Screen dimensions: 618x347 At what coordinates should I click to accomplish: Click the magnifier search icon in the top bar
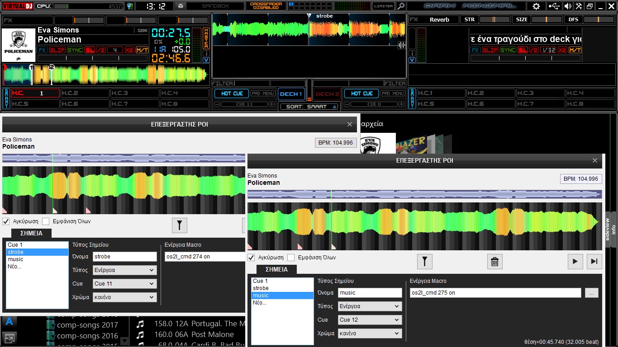[x=401, y=6]
